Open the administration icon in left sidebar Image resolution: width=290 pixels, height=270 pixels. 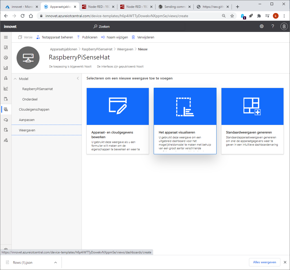(x=6, y=130)
